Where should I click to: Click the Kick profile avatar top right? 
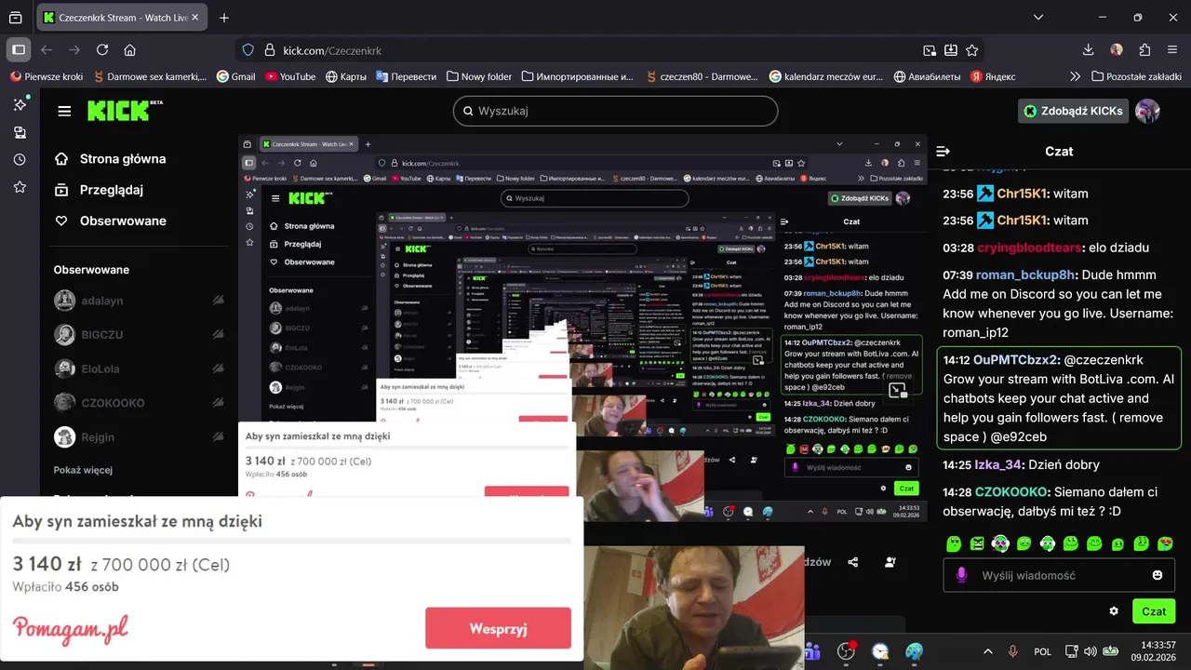(x=1148, y=111)
